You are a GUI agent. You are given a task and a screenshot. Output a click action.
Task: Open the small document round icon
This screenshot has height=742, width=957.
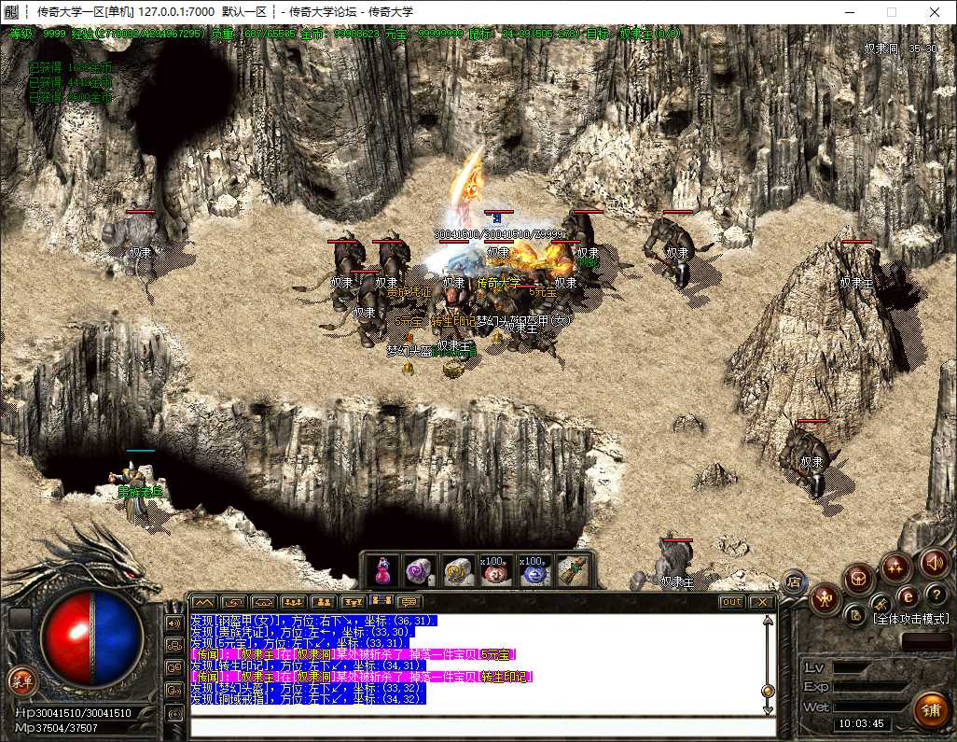(855, 615)
